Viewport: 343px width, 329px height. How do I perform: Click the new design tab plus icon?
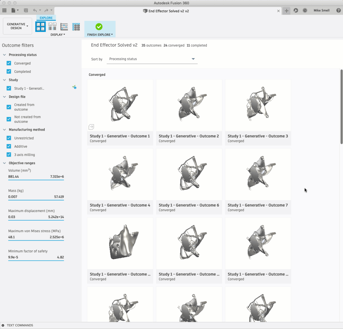pos(286,11)
